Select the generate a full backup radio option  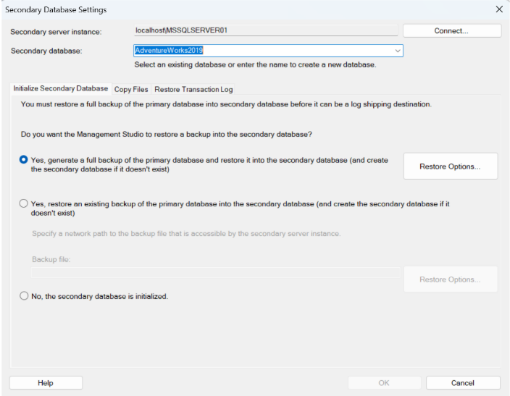(24, 160)
